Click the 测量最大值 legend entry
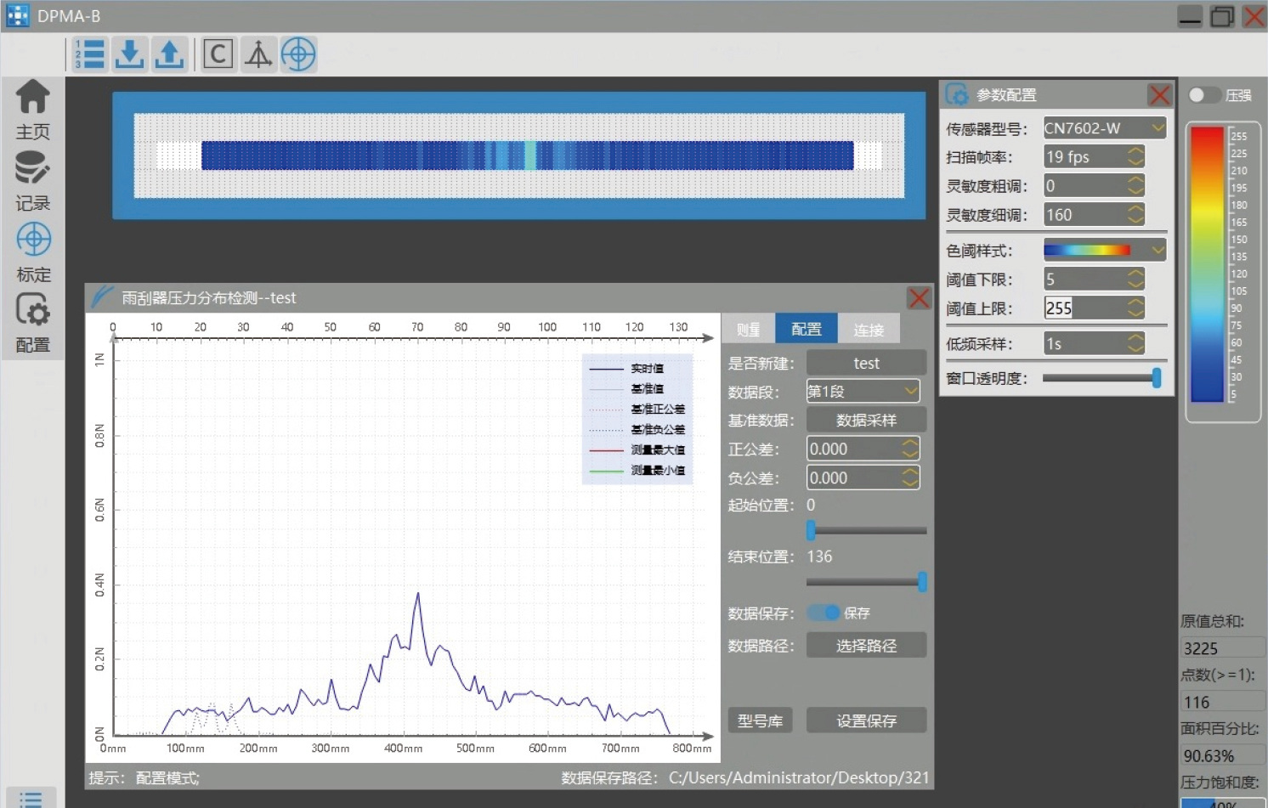 point(637,449)
